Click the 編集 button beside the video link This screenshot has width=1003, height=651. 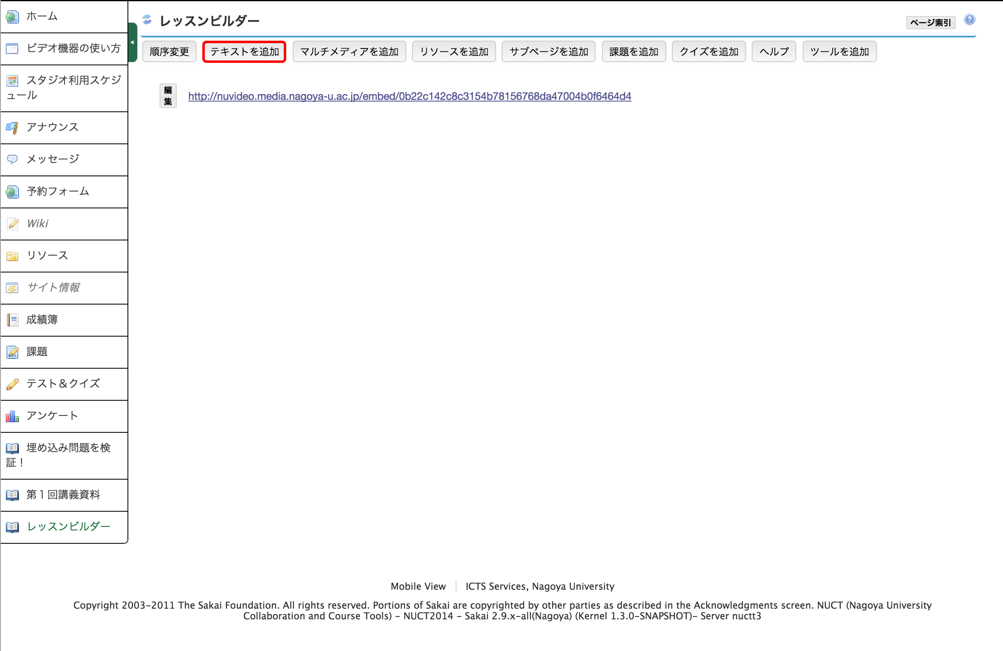coord(168,96)
